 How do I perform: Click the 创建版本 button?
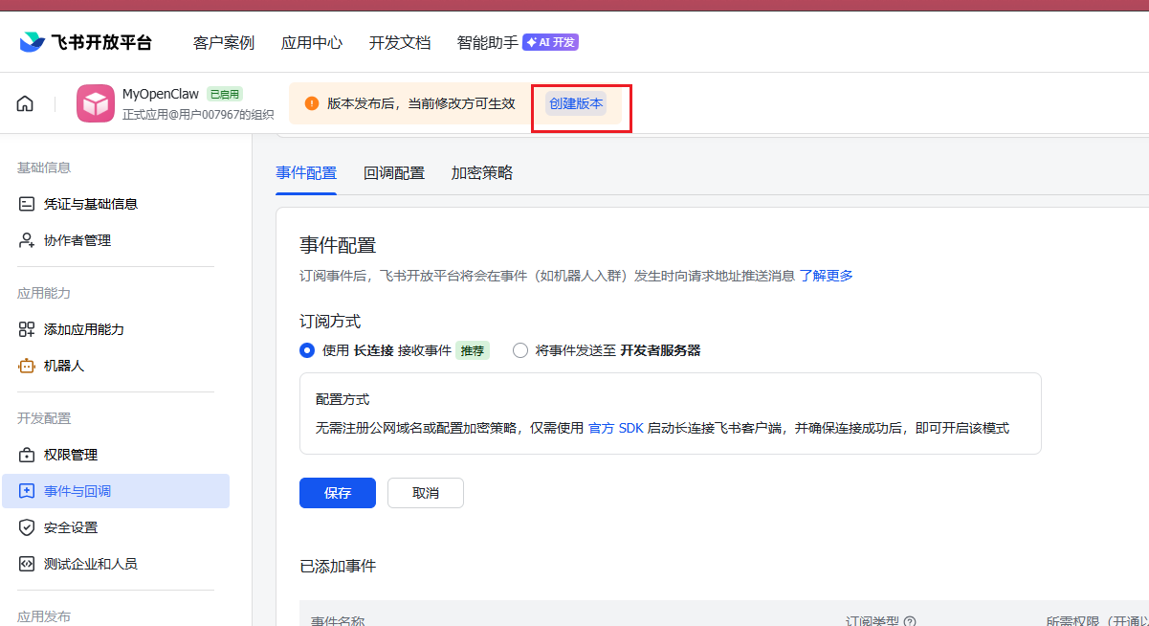click(x=575, y=103)
